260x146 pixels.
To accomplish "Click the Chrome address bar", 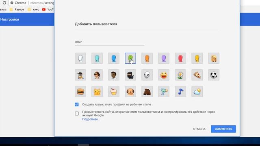I will click(x=32, y=3).
